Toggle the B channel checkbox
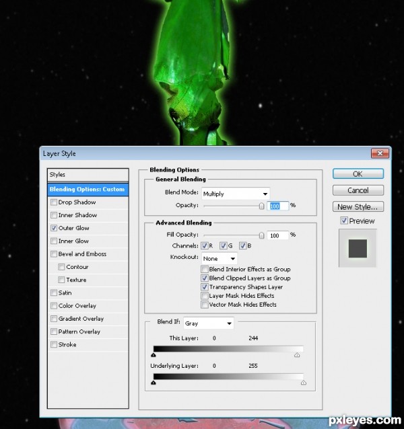 click(x=242, y=245)
